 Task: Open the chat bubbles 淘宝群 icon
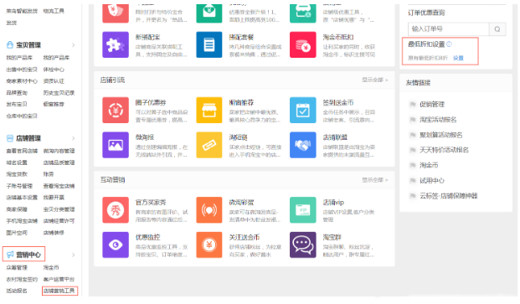click(303, 245)
